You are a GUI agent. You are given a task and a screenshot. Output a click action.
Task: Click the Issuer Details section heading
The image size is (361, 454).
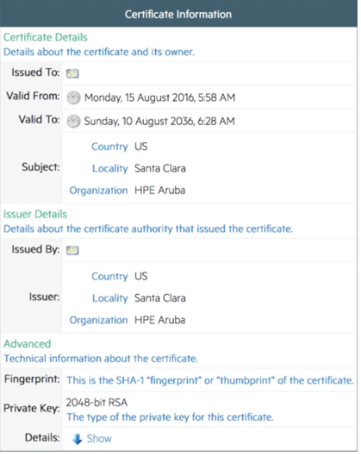click(x=35, y=214)
